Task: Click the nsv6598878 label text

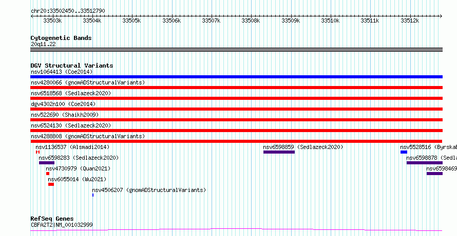Action: click(432, 158)
